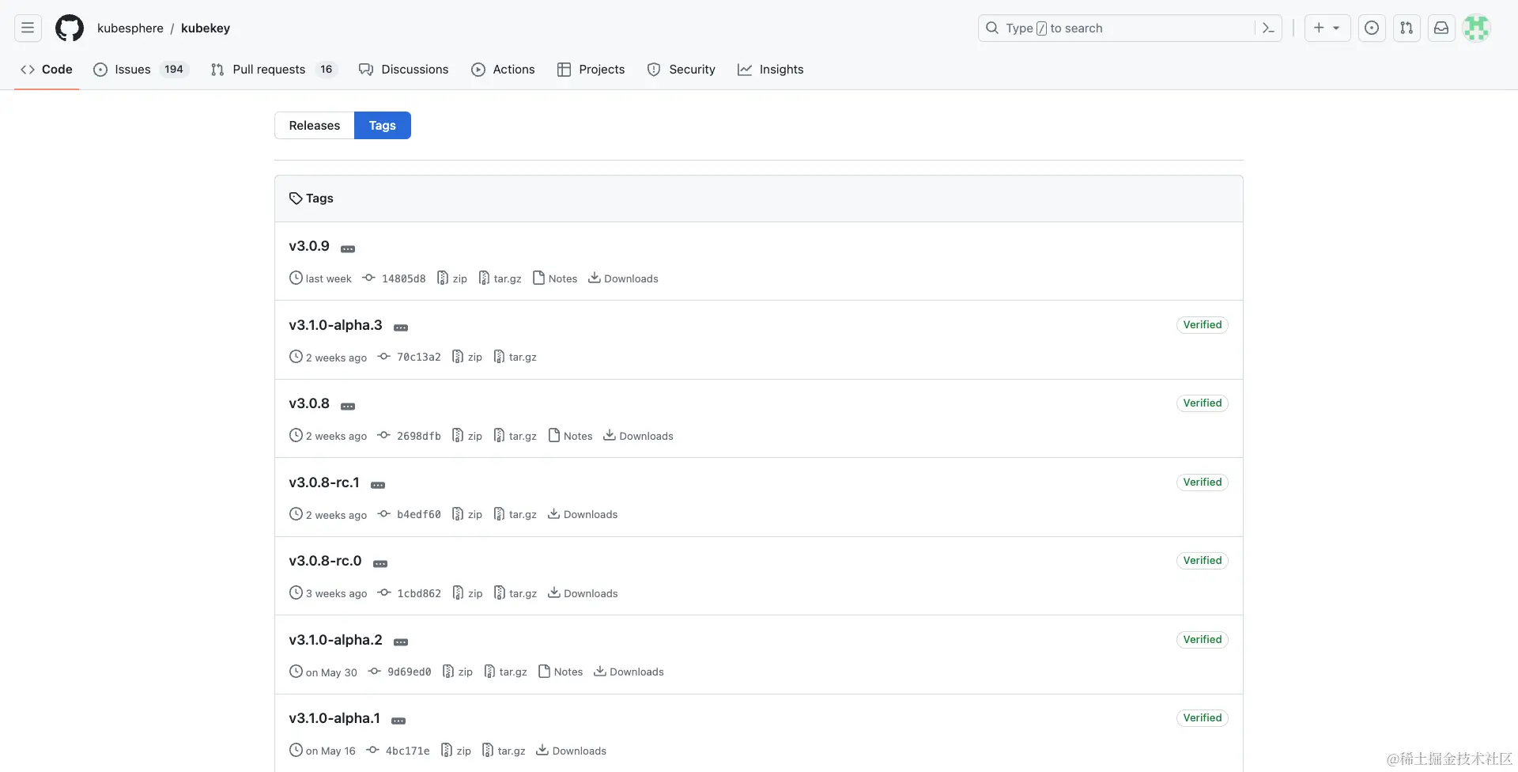The image size is (1518, 772).
Task: Open the create-new dropdown caret
Action: (x=1336, y=28)
